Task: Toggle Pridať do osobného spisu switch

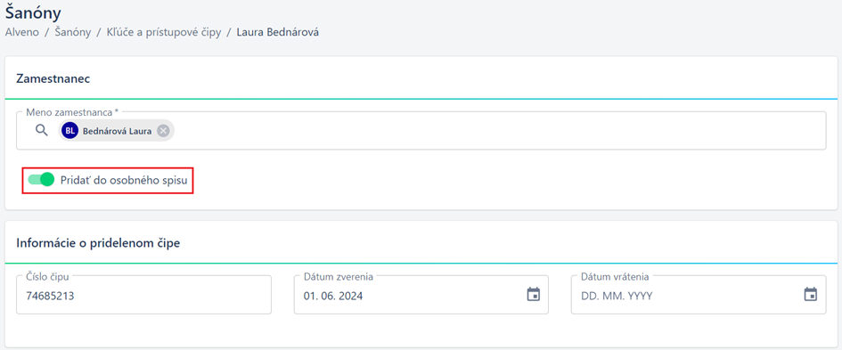Action: (41, 179)
